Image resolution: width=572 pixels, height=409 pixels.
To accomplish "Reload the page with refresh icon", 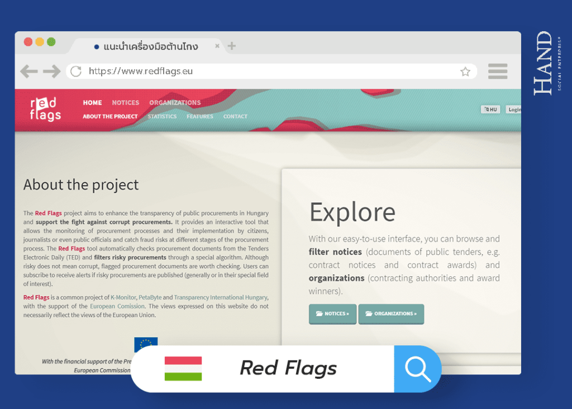I will 76,71.
